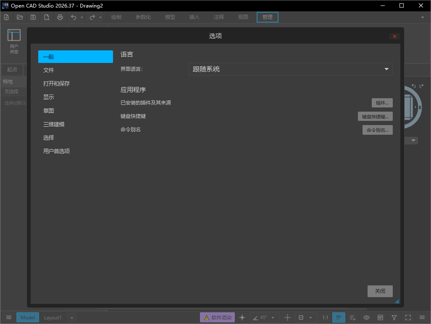Click the 软件渲染 warning button
This screenshot has width=431, height=324.
[x=217, y=317]
